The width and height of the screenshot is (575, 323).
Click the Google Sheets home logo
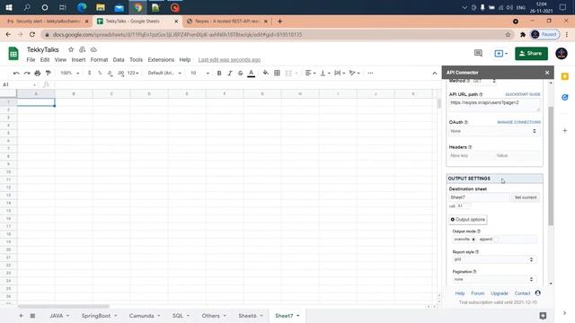13,54
